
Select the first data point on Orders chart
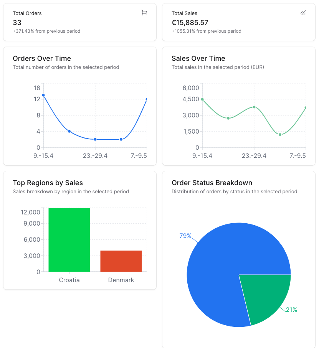pyautogui.click(x=43, y=95)
